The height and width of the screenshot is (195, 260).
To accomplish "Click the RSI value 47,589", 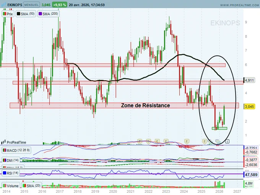I will click(251, 175).
